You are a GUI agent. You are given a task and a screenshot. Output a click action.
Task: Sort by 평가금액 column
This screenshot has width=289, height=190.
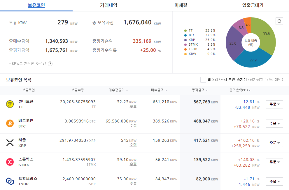pos(200,90)
